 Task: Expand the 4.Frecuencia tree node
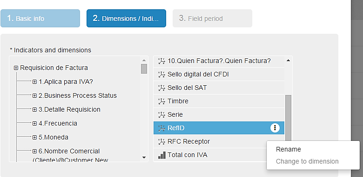click(34, 124)
